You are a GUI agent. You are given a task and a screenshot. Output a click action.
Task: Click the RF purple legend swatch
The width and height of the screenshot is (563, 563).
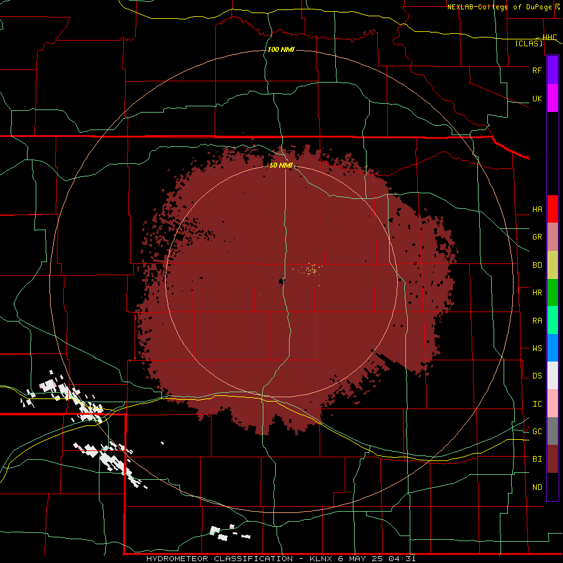tap(552, 70)
